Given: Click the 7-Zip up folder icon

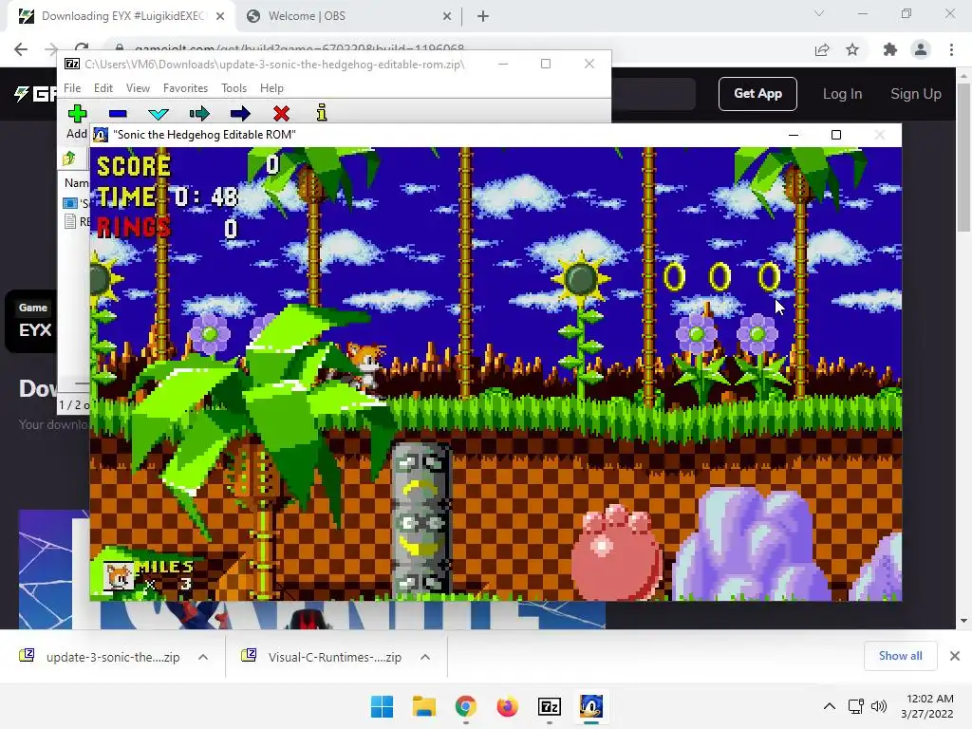Looking at the screenshot, I should tap(68, 159).
